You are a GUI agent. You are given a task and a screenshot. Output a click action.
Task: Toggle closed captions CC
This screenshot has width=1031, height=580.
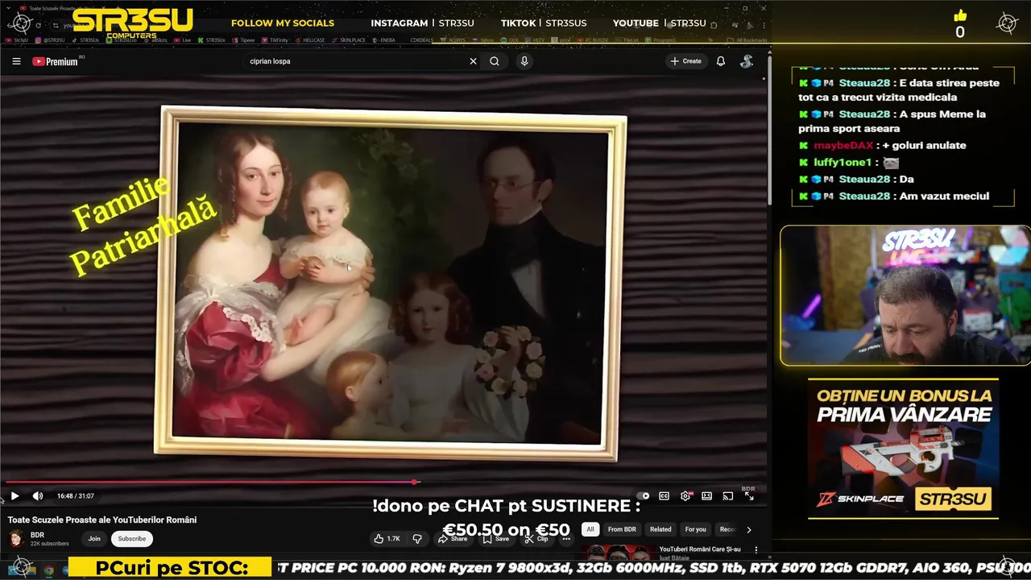pos(664,496)
